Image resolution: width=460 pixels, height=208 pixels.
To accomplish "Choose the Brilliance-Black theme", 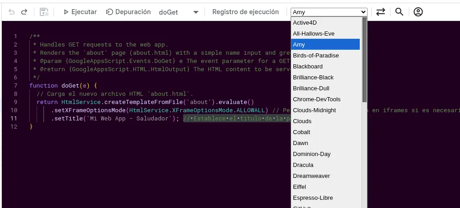I will click(325, 78).
